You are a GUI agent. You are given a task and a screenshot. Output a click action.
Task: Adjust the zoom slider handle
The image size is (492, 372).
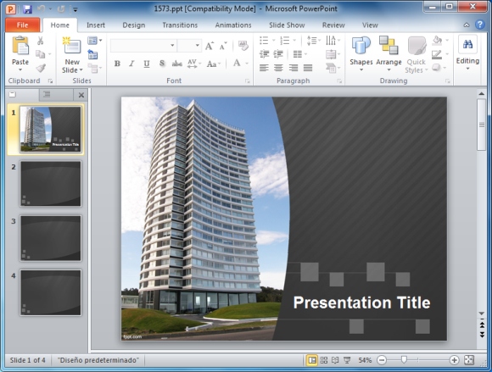pyautogui.click(x=404, y=360)
